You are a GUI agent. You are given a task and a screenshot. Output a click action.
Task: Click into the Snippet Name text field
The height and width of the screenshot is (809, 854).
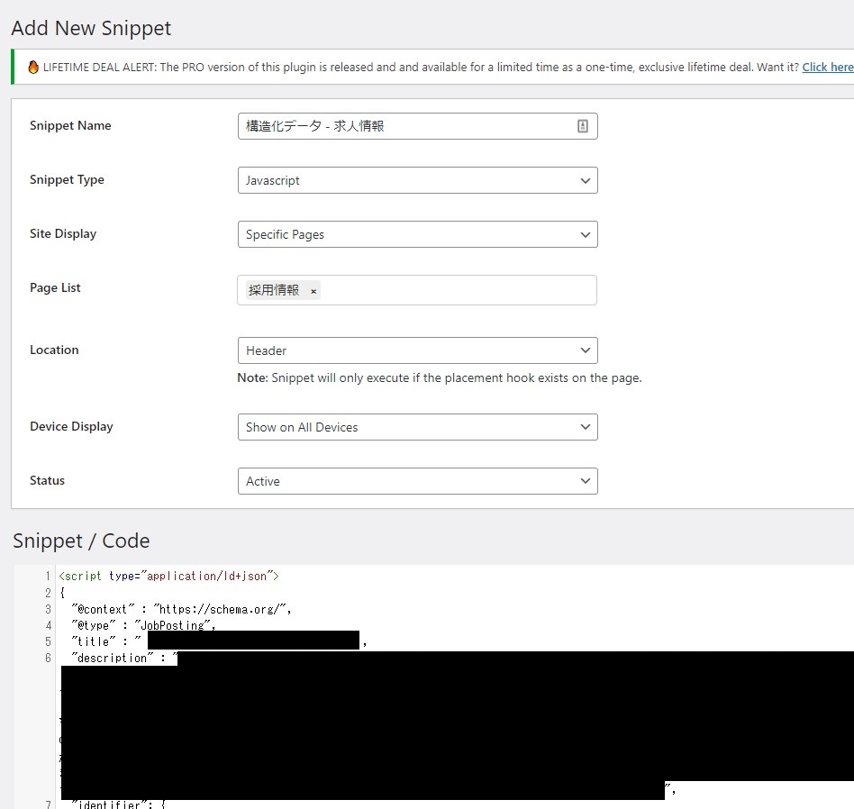tap(405, 126)
